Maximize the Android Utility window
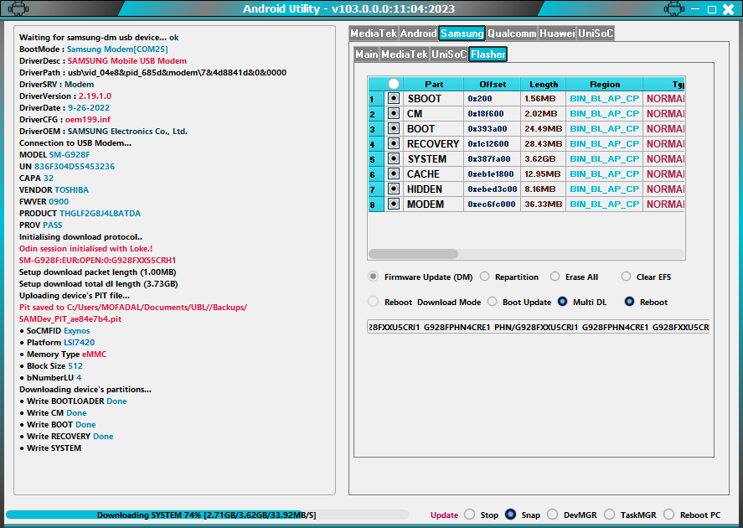Image resolution: width=743 pixels, height=528 pixels. pyautogui.click(x=711, y=9)
